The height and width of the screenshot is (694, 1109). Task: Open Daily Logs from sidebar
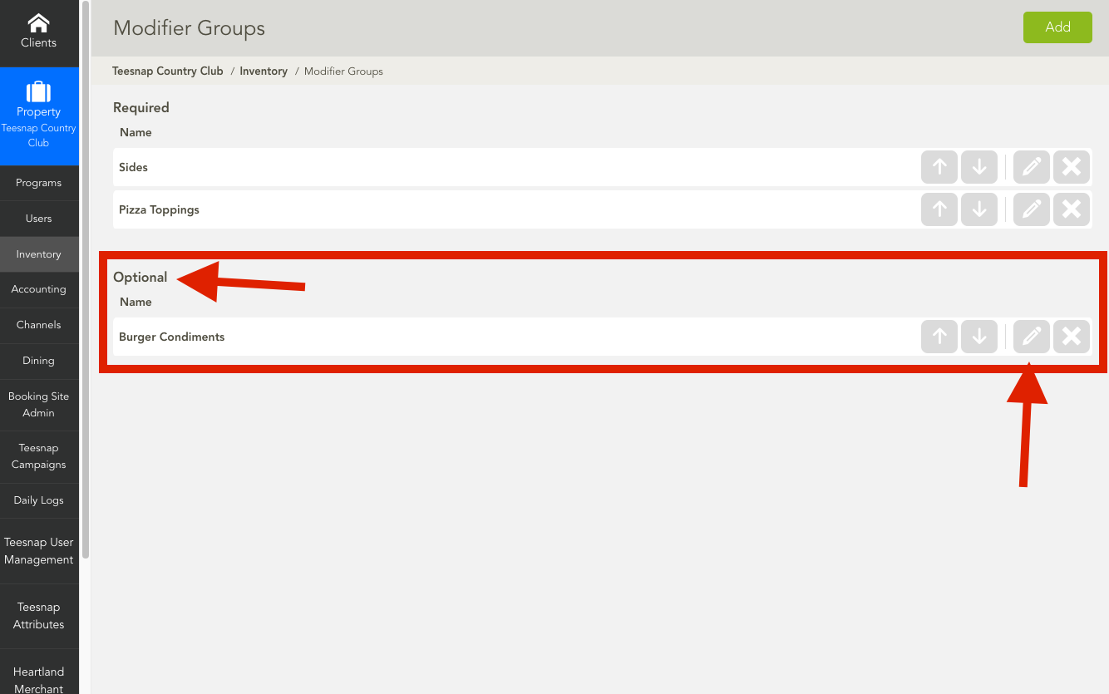39,500
